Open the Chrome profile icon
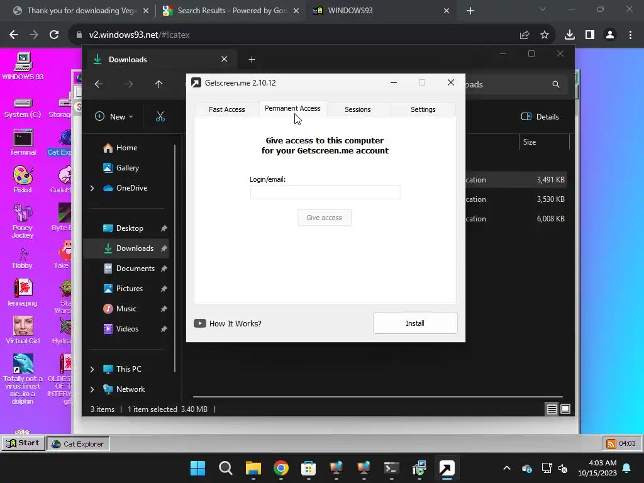 click(x=610, y=35)
